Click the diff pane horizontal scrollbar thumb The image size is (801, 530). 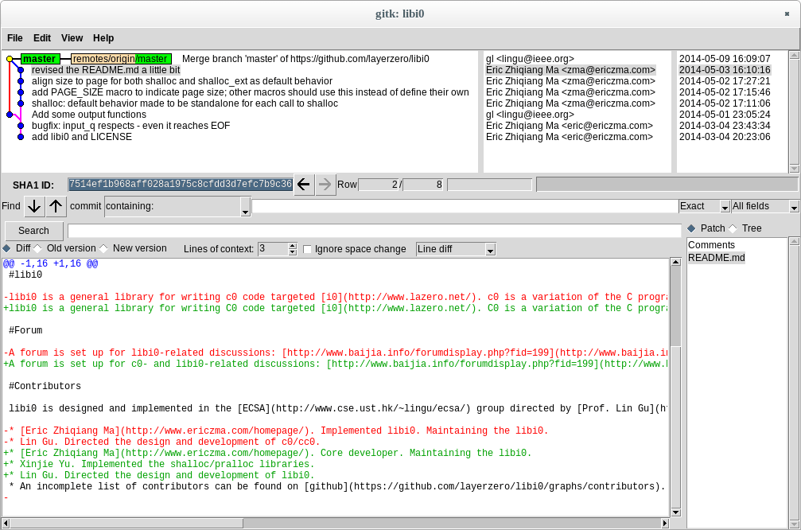[126, 523]
